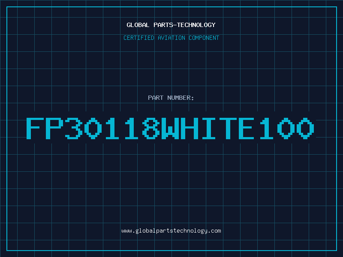Click the PART NUMBER: label
The width and height of the screenshot is (343, 257).
tap(171, 98)
